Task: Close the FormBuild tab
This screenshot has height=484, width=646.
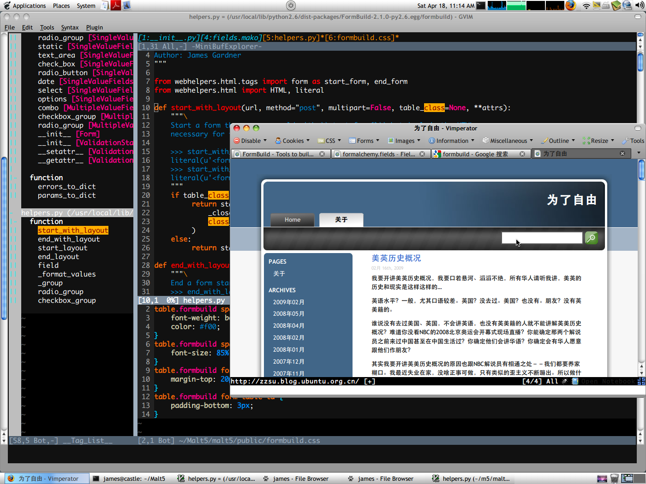Action: pos(322,154)
